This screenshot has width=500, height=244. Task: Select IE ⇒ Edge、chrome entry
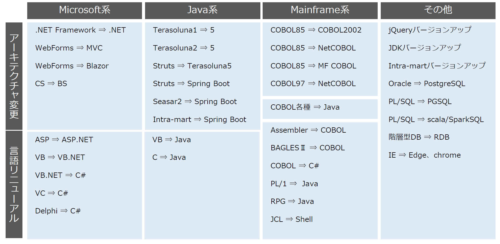tap(424, 155)
